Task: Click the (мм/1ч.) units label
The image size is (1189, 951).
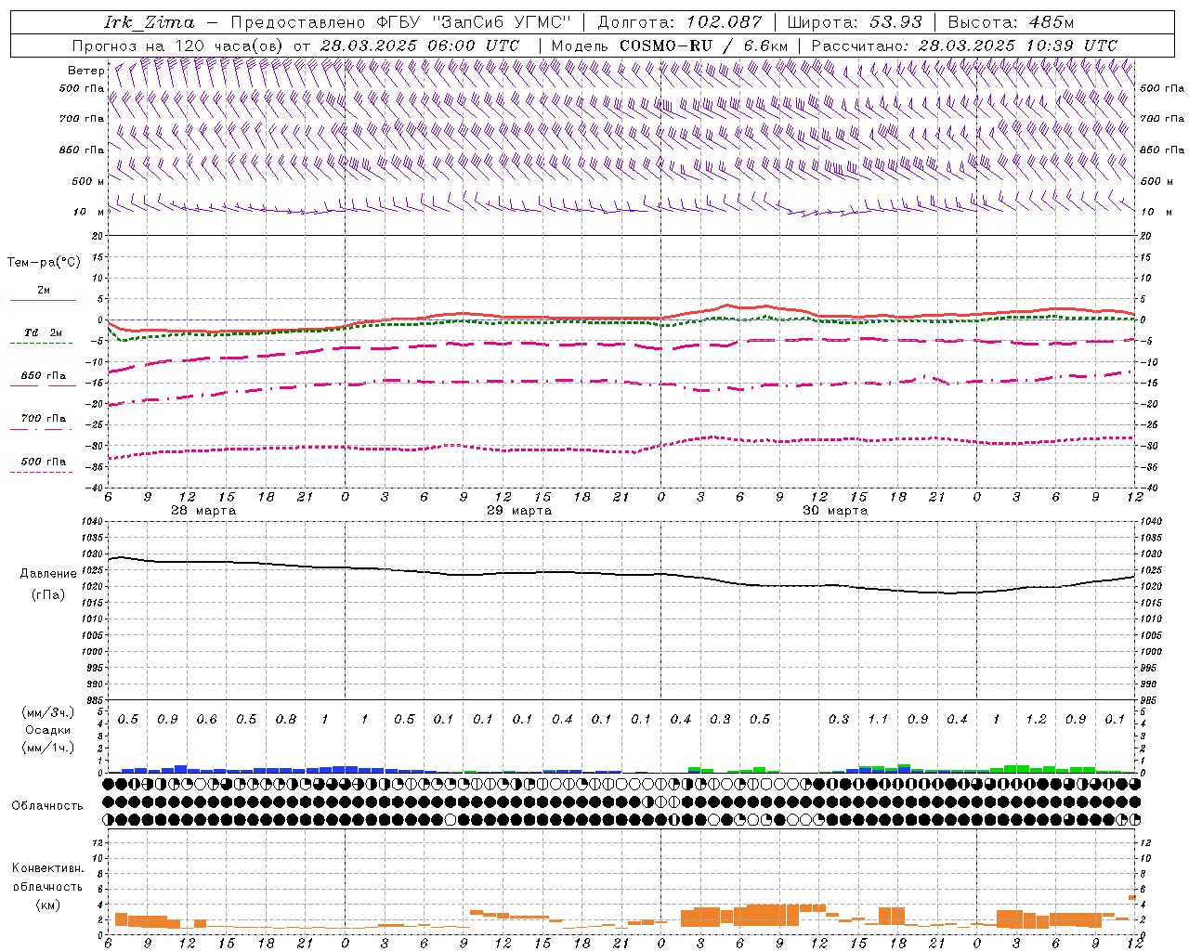Action: pos(48,748)
